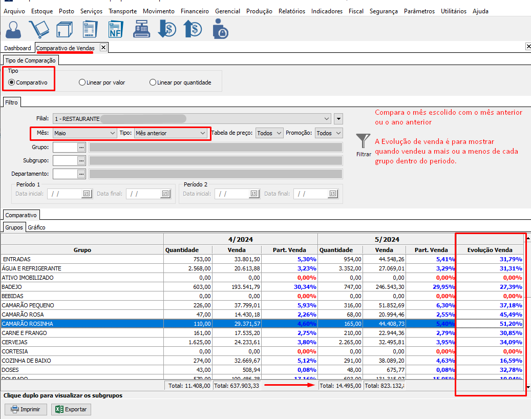Click the up-arrow dollar receivable icon
This screenshot has width=531, height=419.
193,29
